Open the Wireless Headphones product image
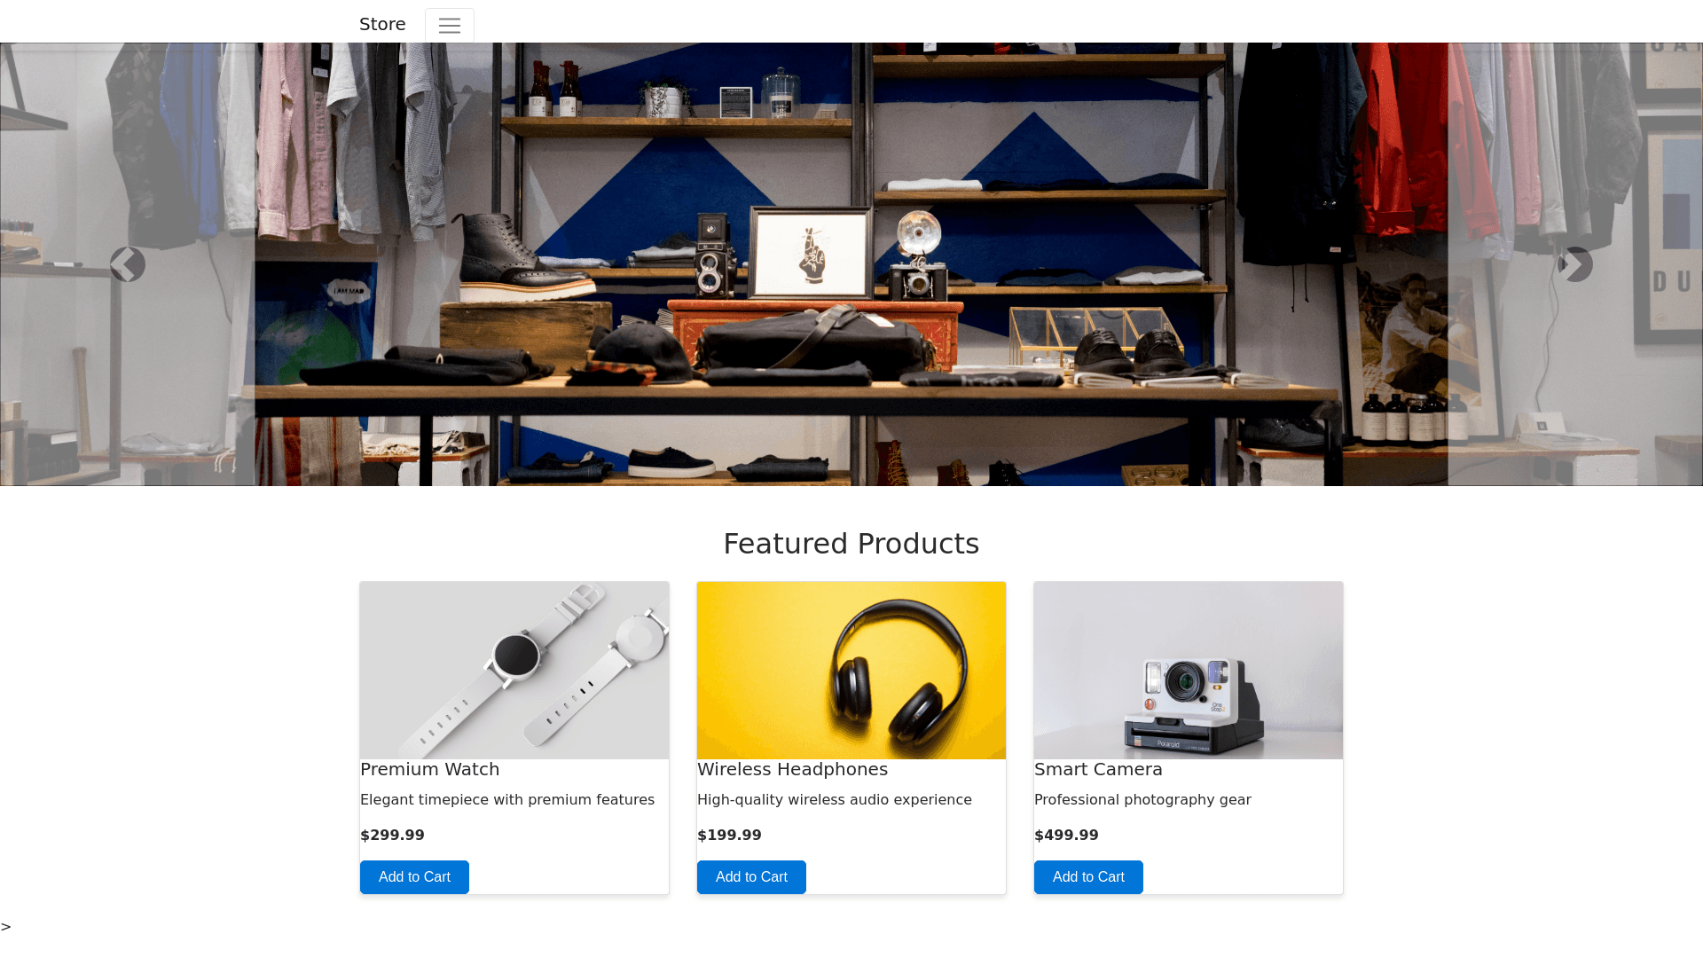The width and height of the screenshot is (1703, 958). click(851, 671)
